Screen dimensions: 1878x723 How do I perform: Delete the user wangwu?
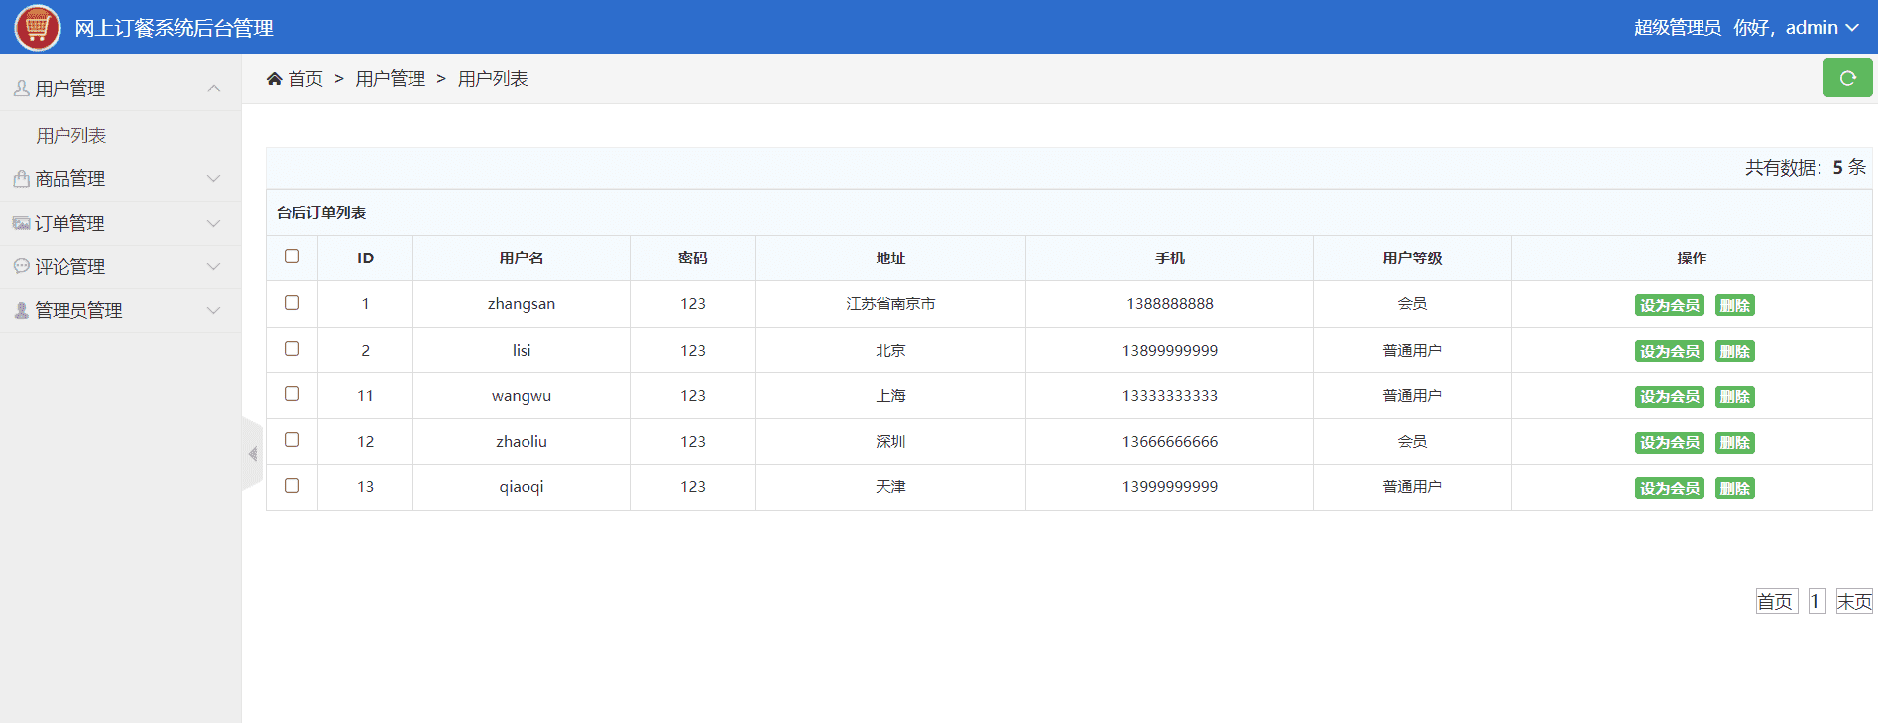coord(1734,397)
